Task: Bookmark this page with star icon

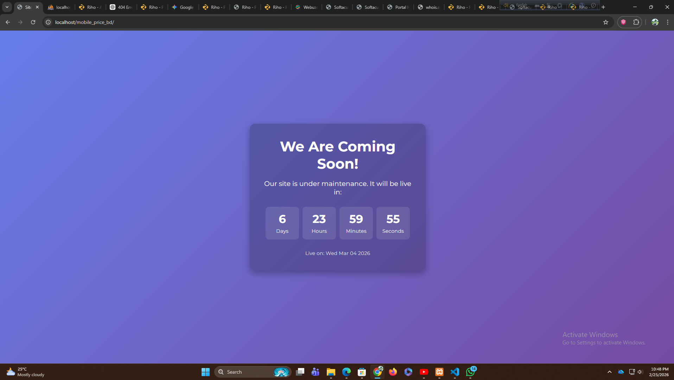Action: click(605, 22)
